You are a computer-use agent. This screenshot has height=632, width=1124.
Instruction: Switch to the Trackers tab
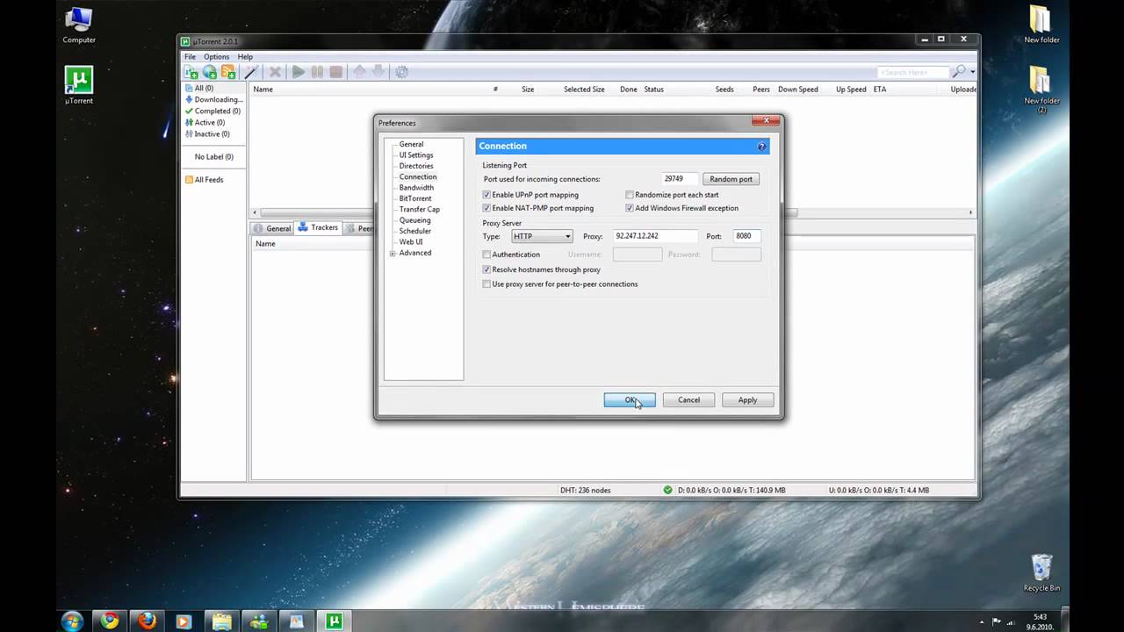tap(318, 227)
